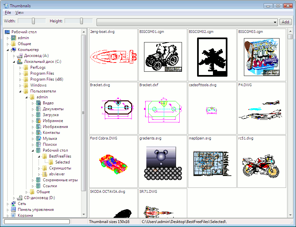Click the thumbnail pane scroll-down arrow
This screenshot has width=296, height=227.
pyautogui.click(x=290, y=215)
